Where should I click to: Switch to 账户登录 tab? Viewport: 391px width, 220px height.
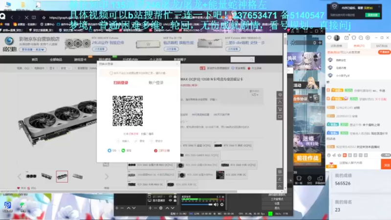click(156, 83)
